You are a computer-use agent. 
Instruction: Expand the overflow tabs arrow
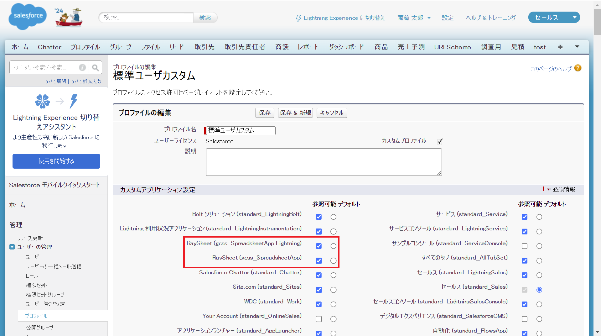[x=577, y=47]
